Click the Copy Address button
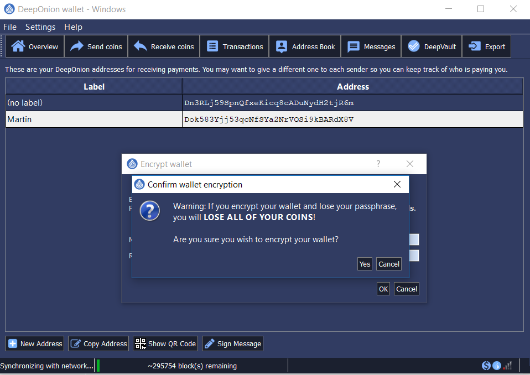The height and width of the screenshot is (375, 530). click(x=98, y=343)
